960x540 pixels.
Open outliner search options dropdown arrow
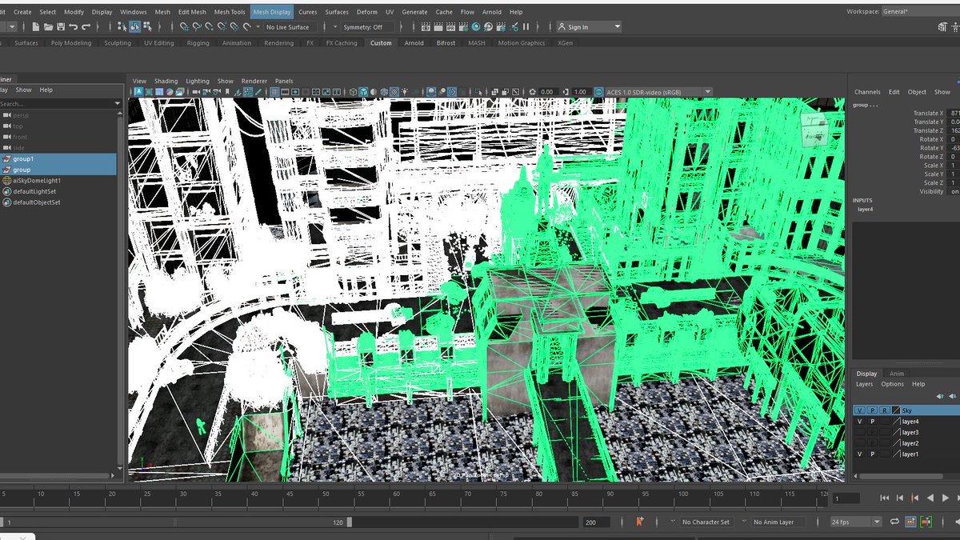click(x=118, y=103)
